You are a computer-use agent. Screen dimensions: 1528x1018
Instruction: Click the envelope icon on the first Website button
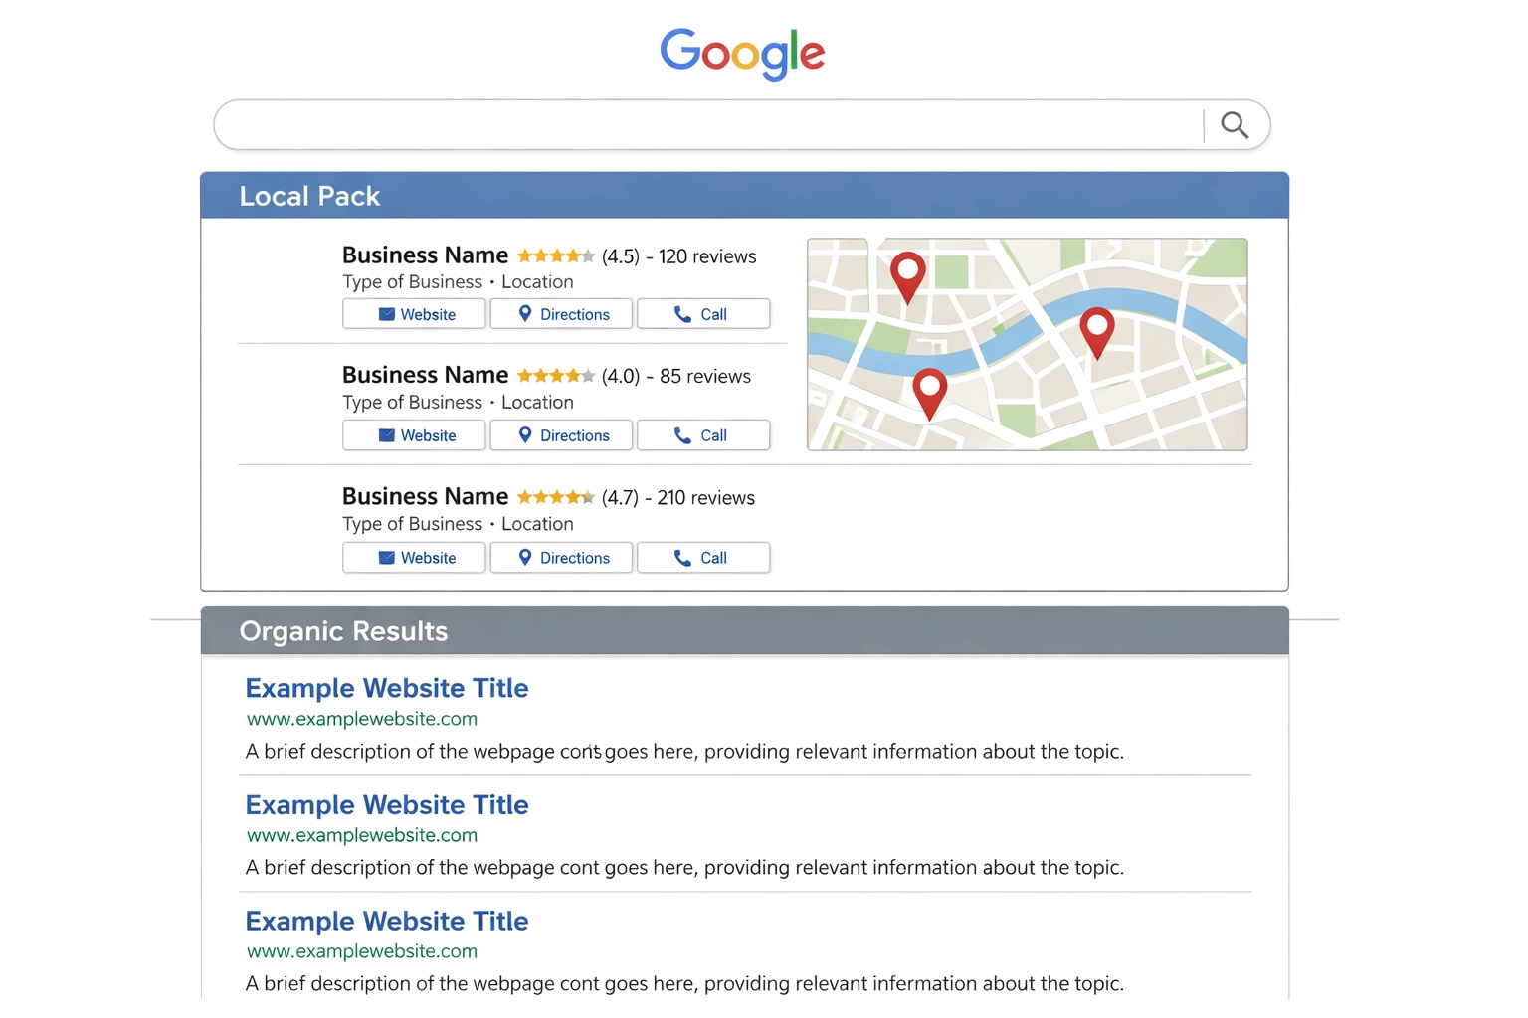click(x=388, y=313)
